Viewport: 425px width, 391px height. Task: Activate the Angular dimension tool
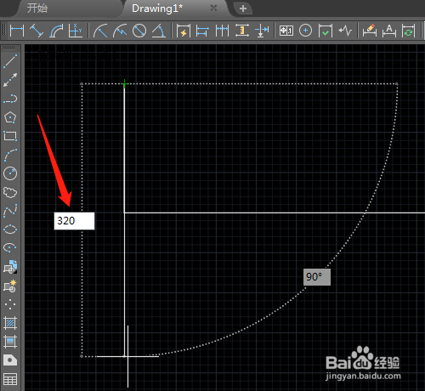click(159, 31)
